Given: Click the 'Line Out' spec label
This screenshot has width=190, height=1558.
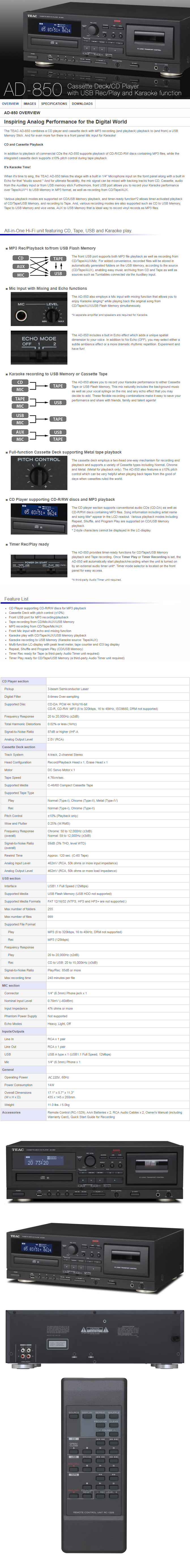Looking at the screenshot, I should coord(10,1047).
